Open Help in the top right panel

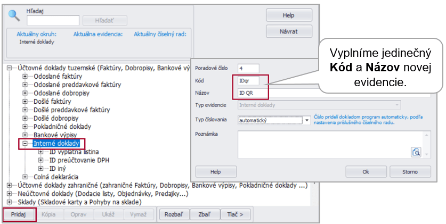coord(288,15)
